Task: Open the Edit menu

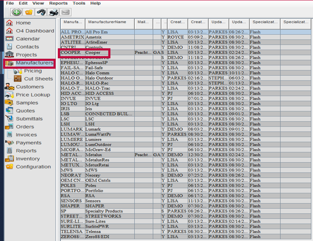Action: click(23, 3)
